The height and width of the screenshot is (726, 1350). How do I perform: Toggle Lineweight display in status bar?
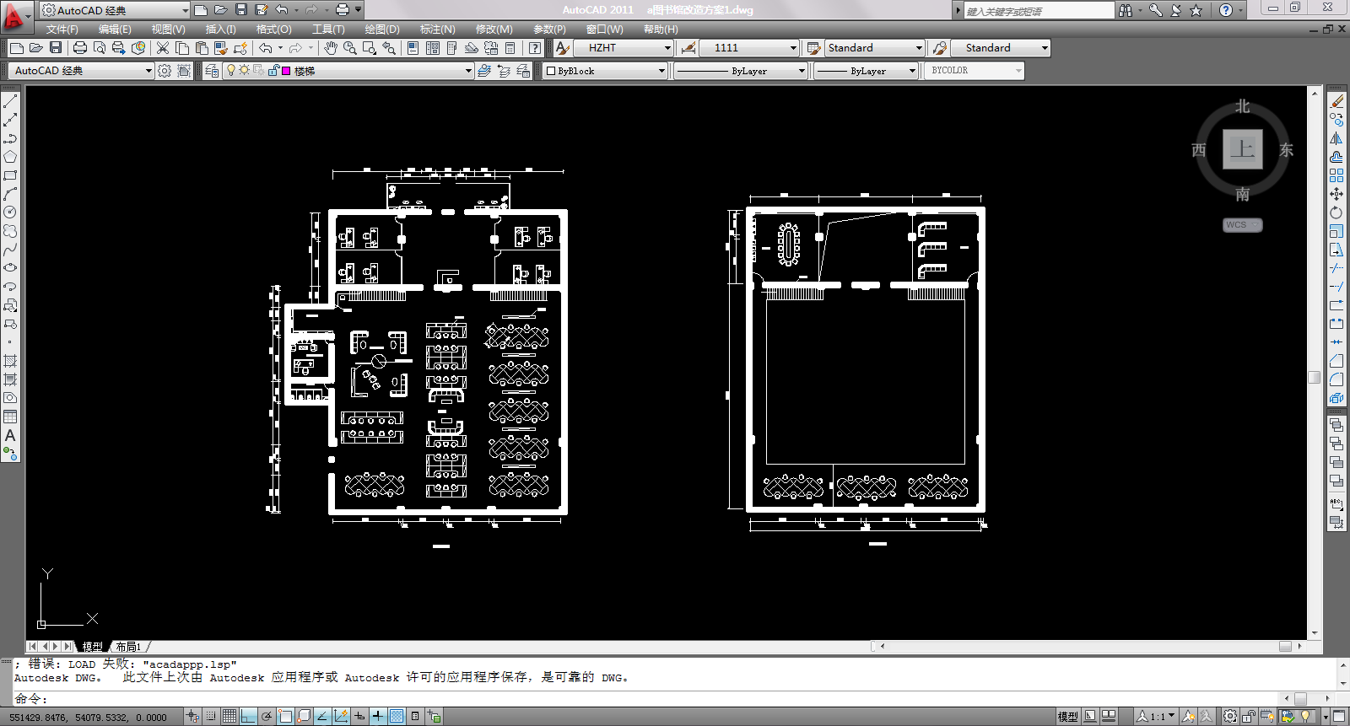(x=378, y=717)
